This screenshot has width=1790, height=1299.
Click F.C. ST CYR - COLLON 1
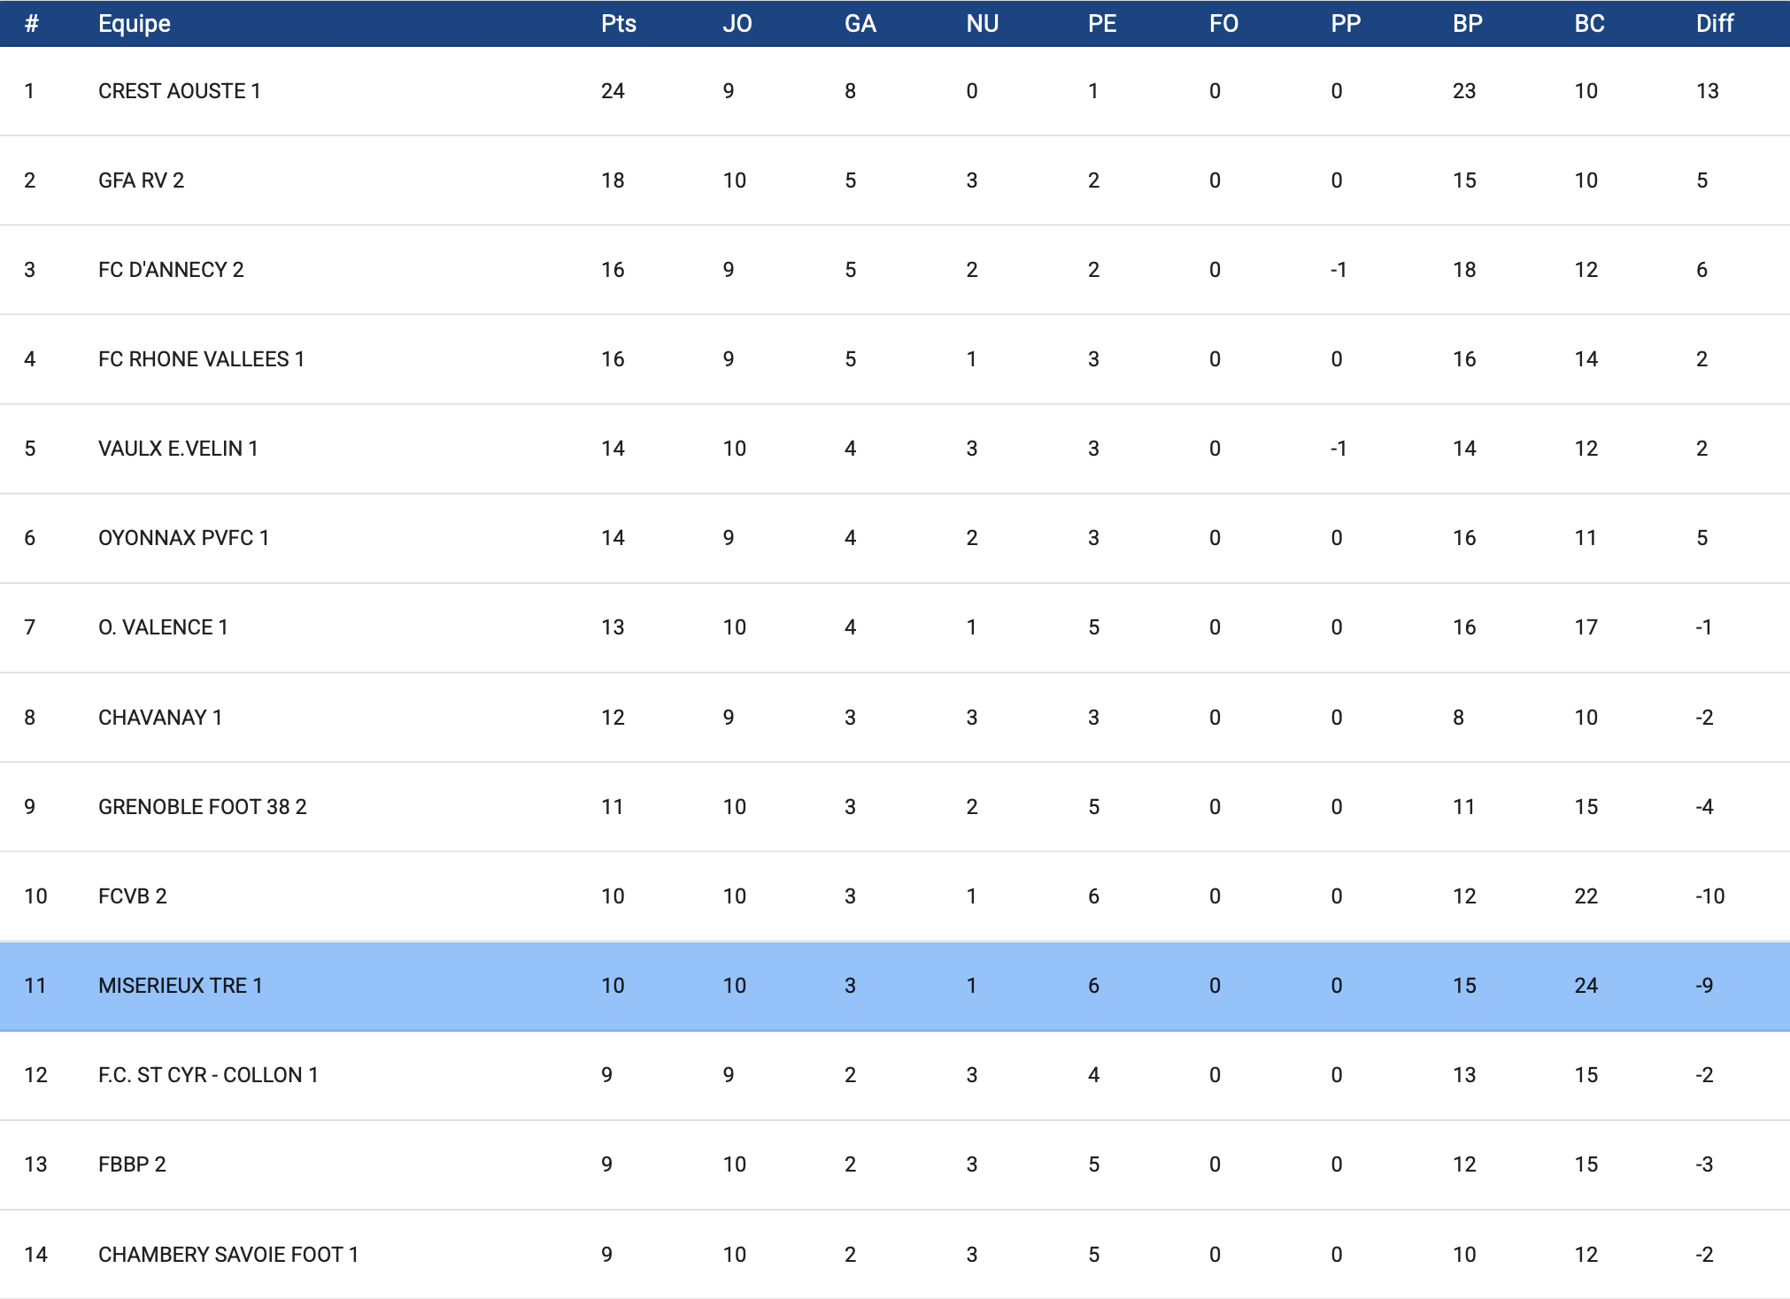(208, 1075)
